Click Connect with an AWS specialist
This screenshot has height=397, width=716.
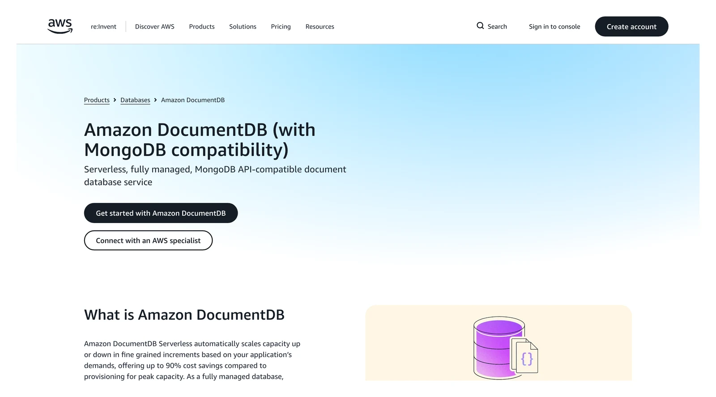click(x=148, y=241)
